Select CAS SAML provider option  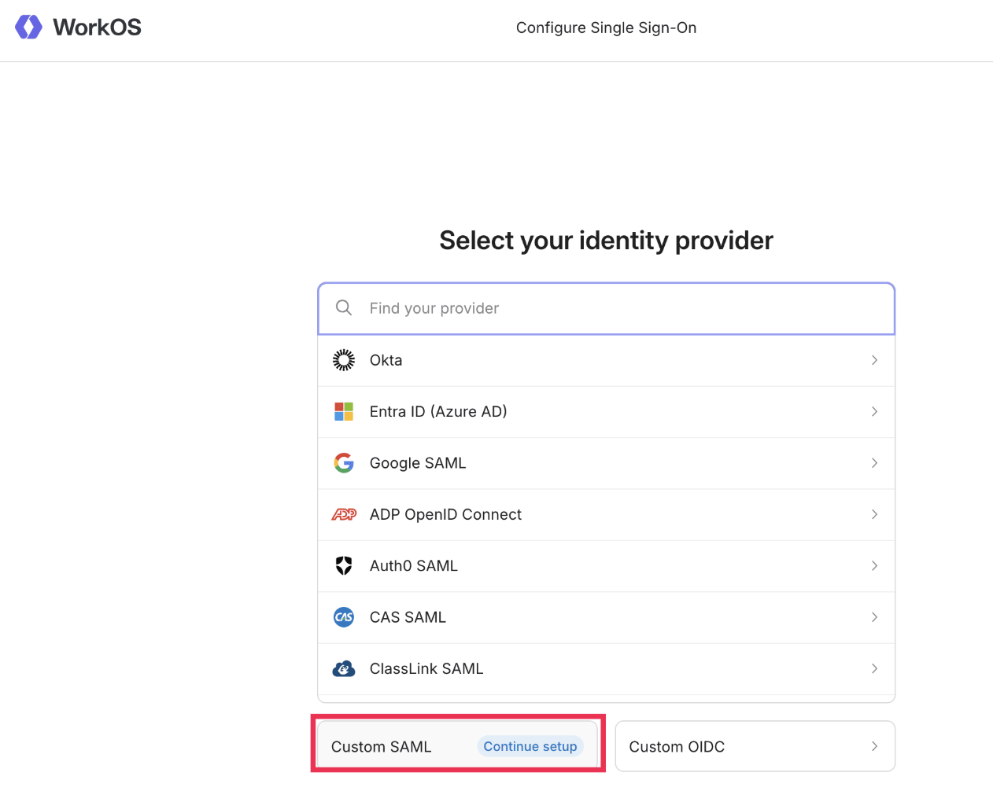tap(408, 617)
